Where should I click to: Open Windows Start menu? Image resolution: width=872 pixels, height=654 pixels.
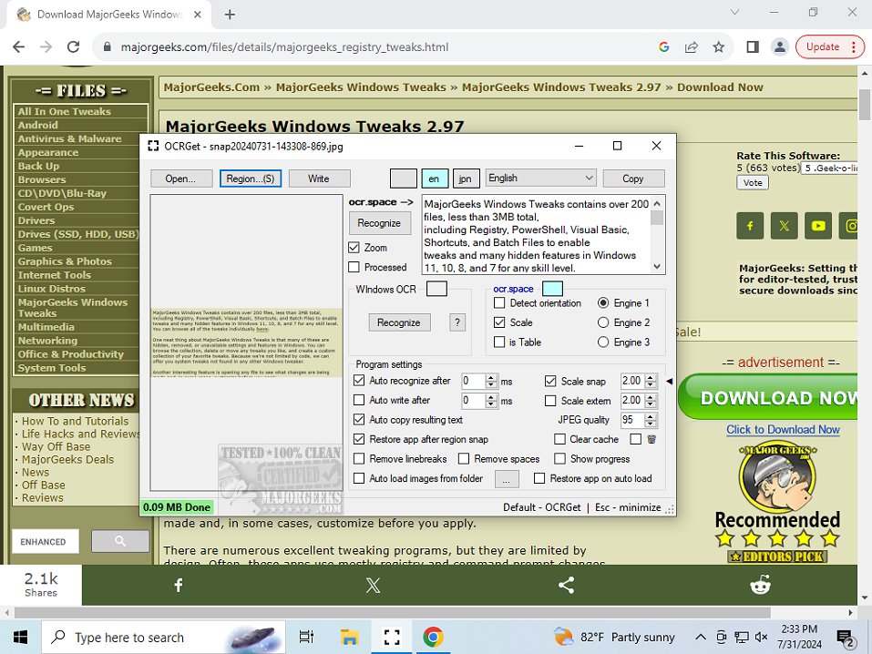click(20, 638)
